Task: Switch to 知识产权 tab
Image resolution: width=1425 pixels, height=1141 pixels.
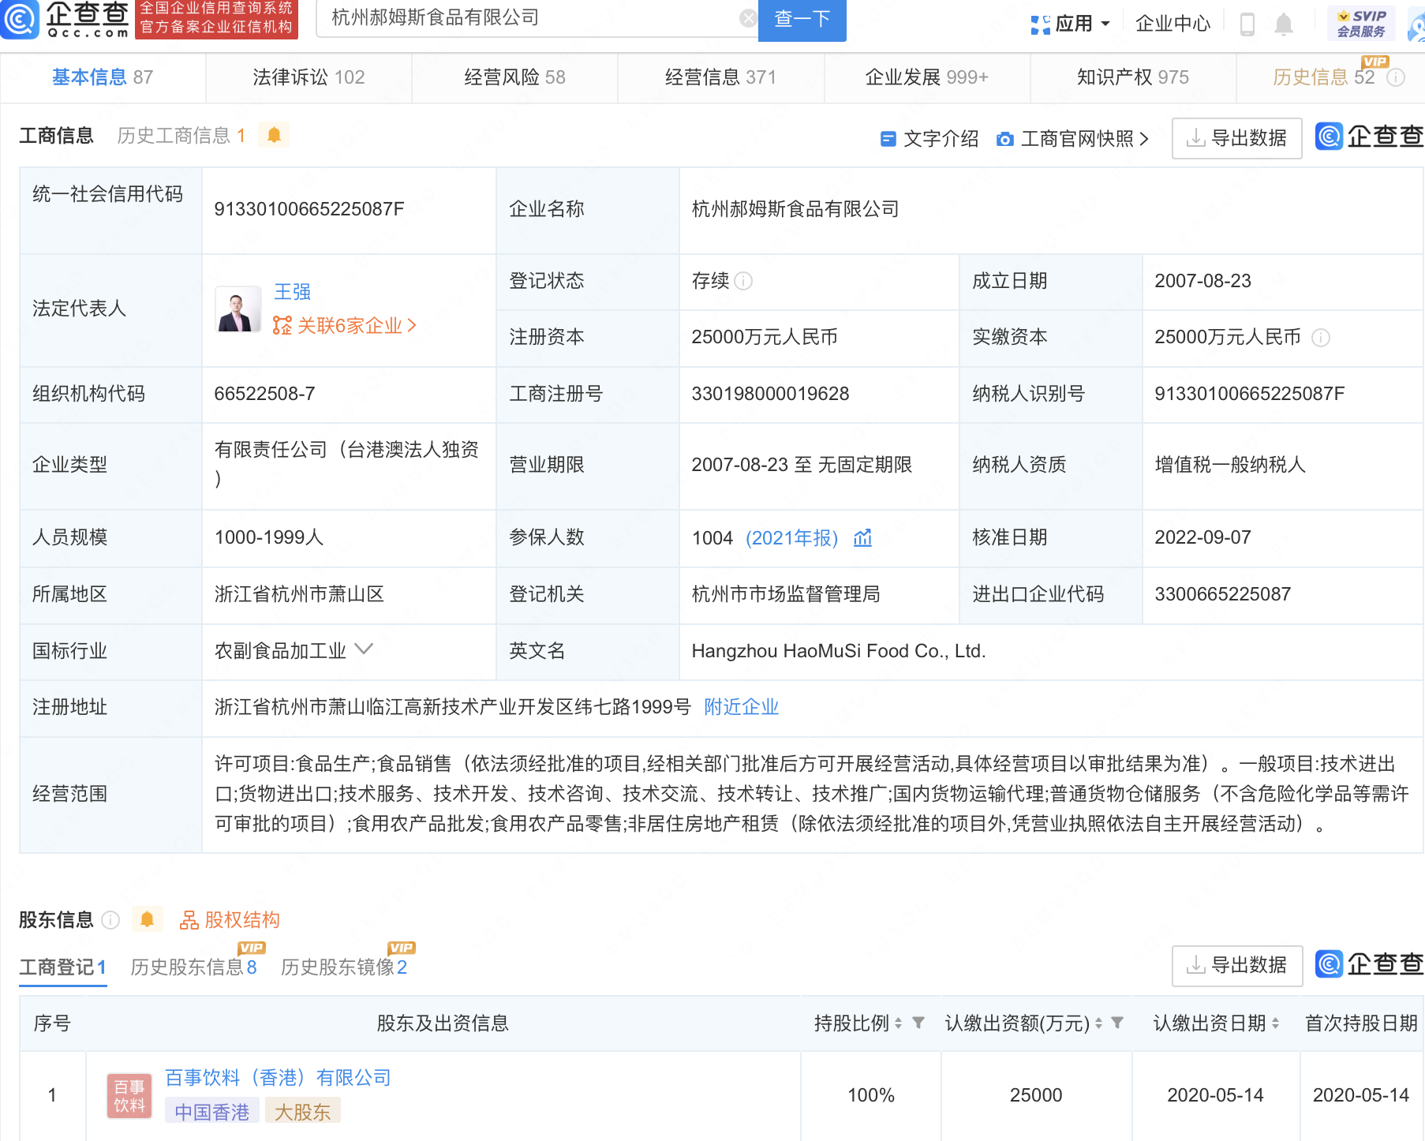Action: pyautogui.click(x=1133, y=77)
